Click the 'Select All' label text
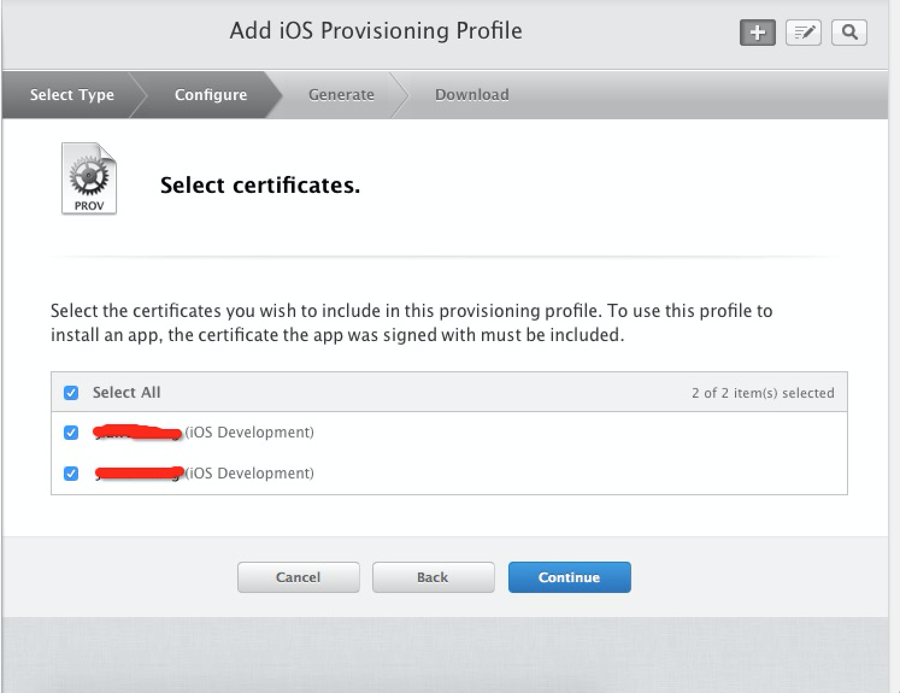900x693 pixels. (x=127, y=392)
